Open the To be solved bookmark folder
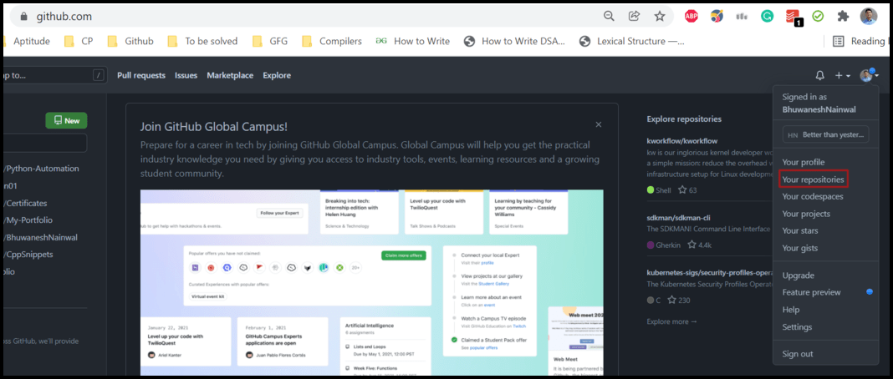 pos(202,41)
